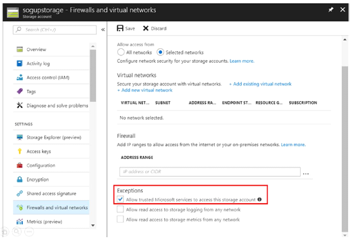Click the IP address or CIDR field
This screenshot has height=243, width=352.
(x=210, y=172)
